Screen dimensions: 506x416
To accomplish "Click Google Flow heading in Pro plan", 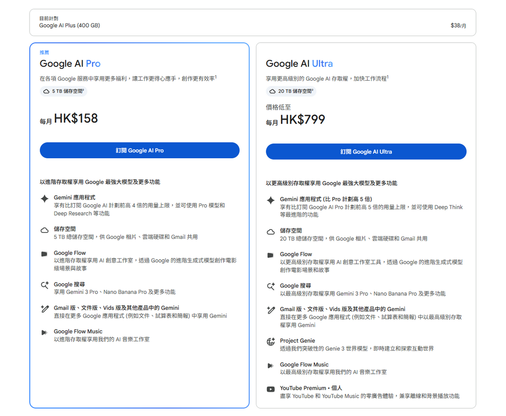I will (70, 253).
